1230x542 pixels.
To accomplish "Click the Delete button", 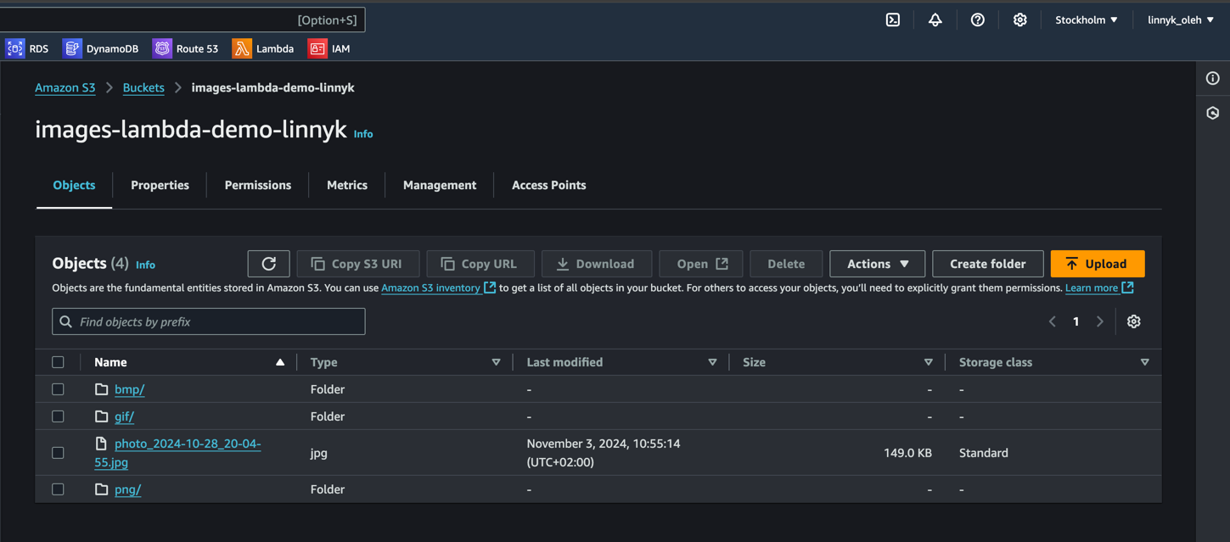I will (x=786, y=264).
